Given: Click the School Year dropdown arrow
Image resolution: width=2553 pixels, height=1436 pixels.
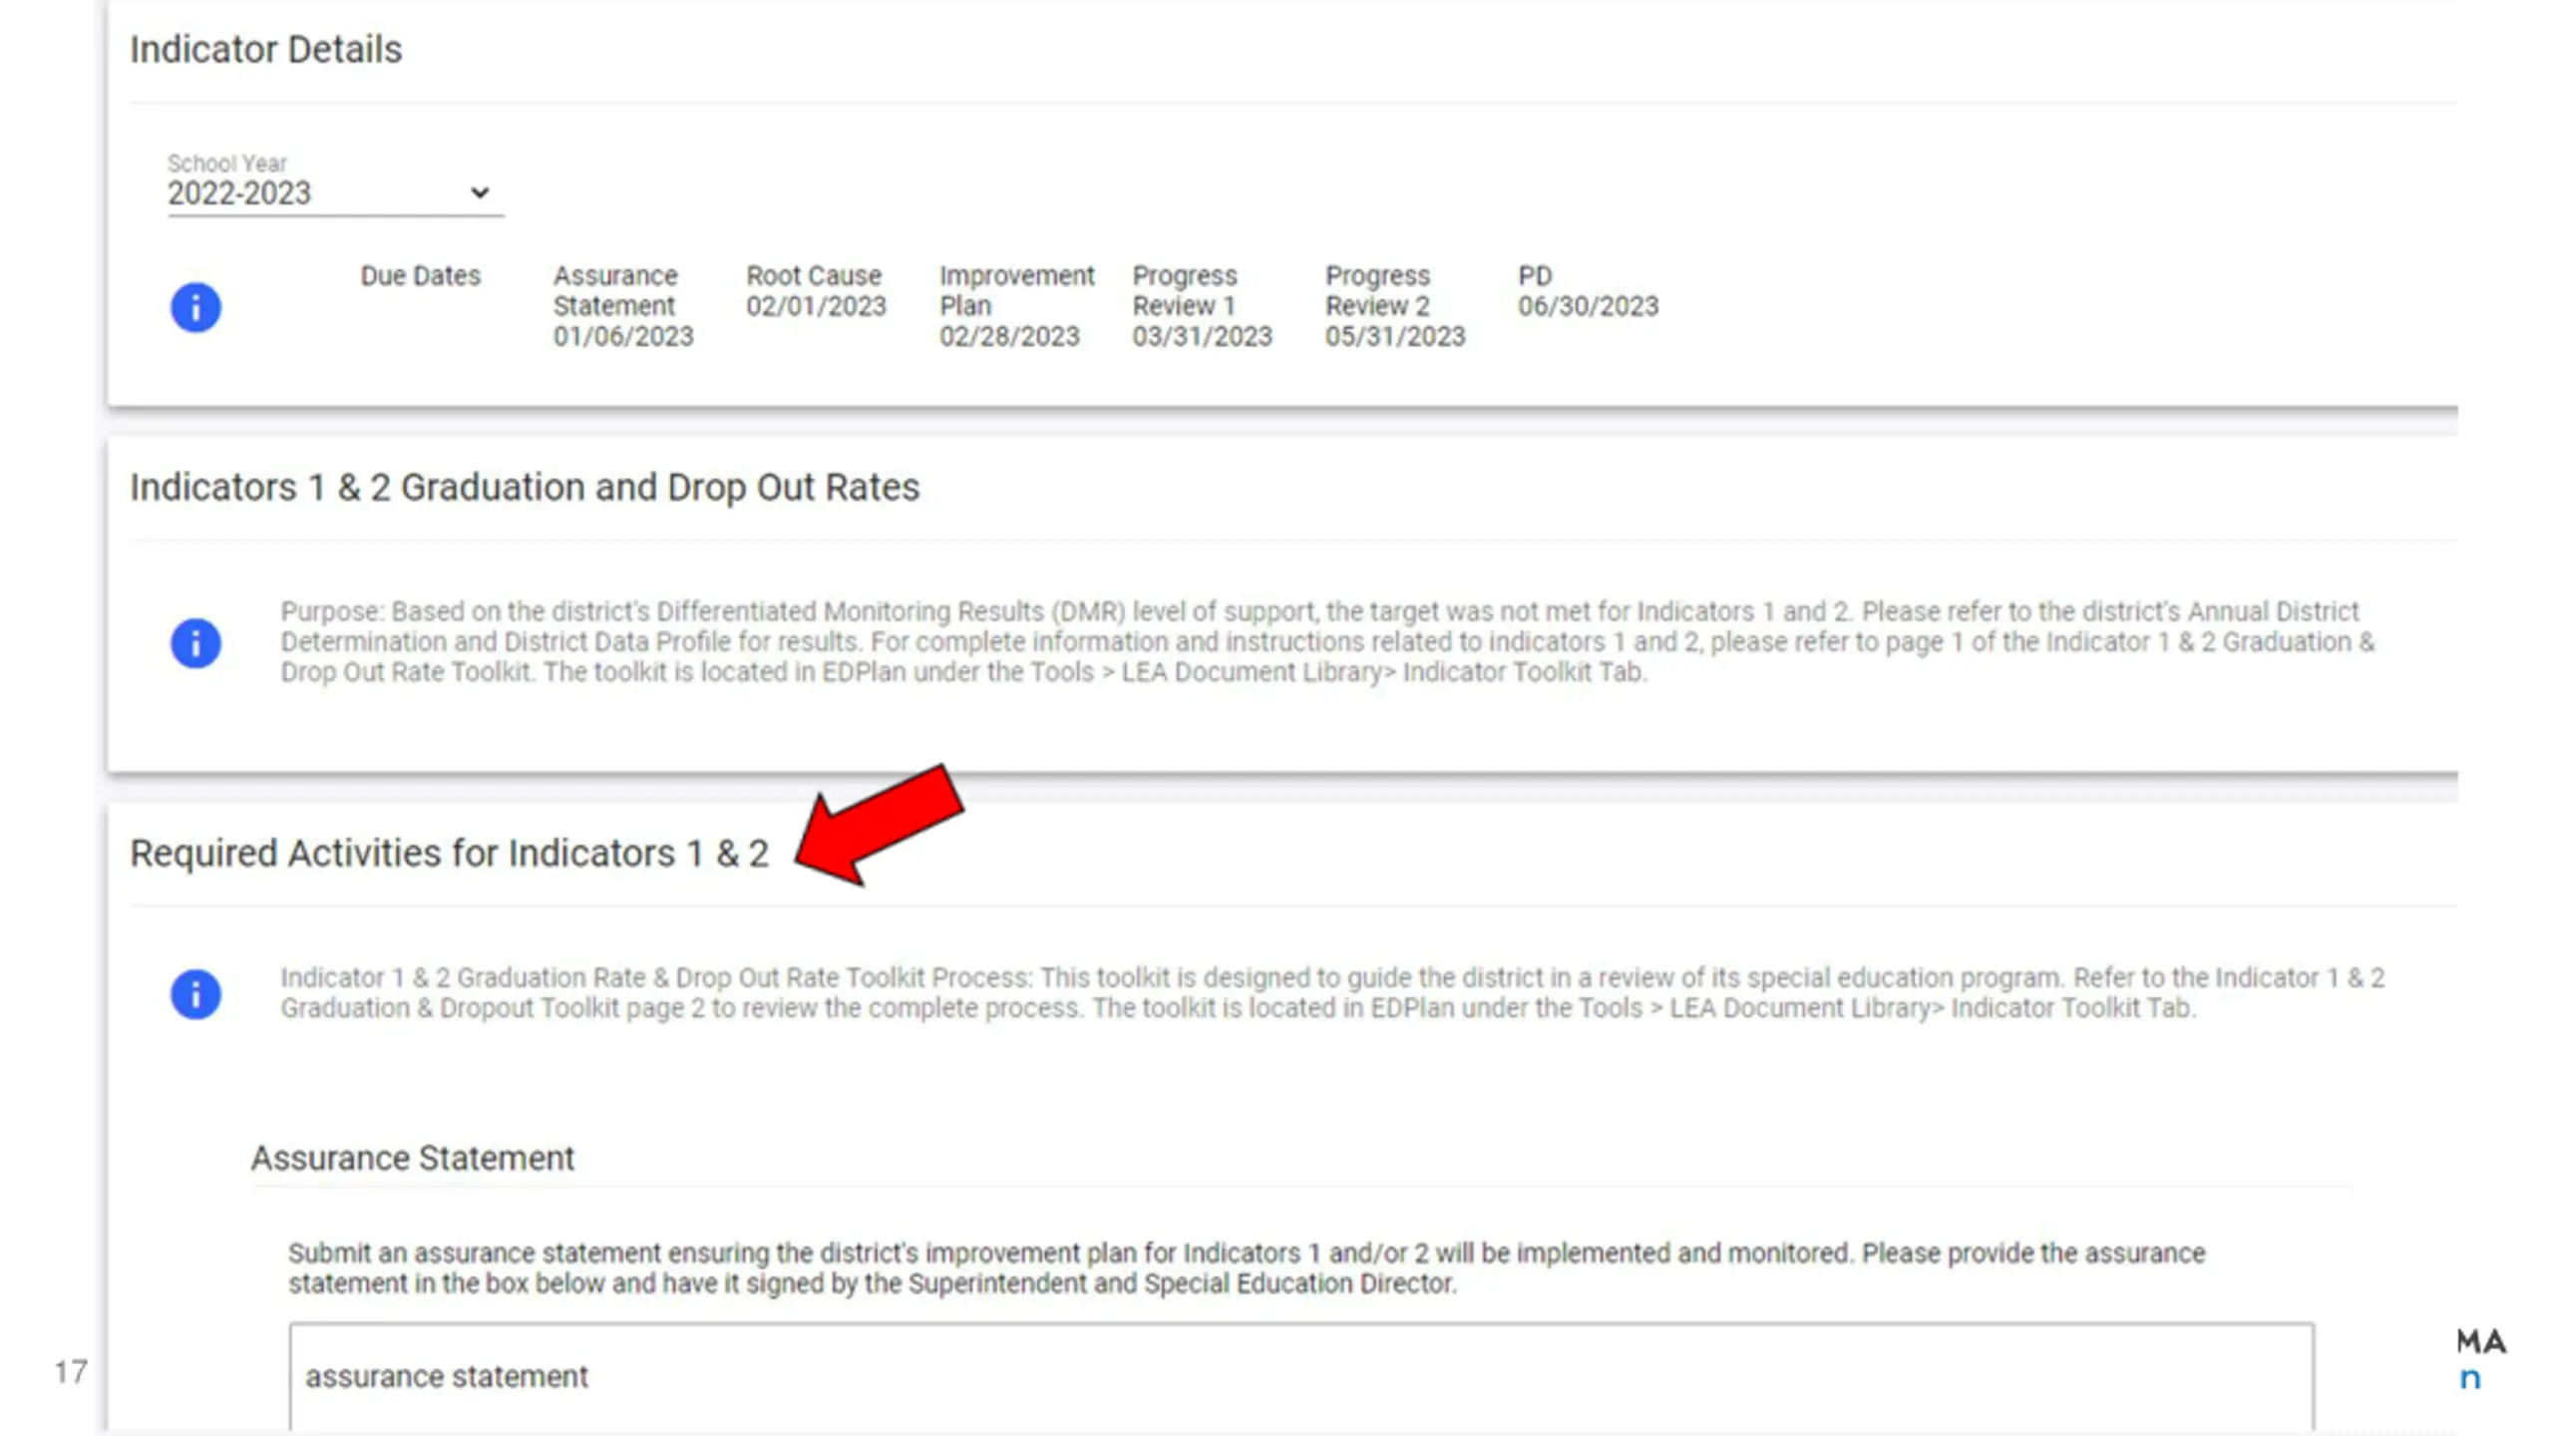Looking at the screenshot, I should 480,192.
